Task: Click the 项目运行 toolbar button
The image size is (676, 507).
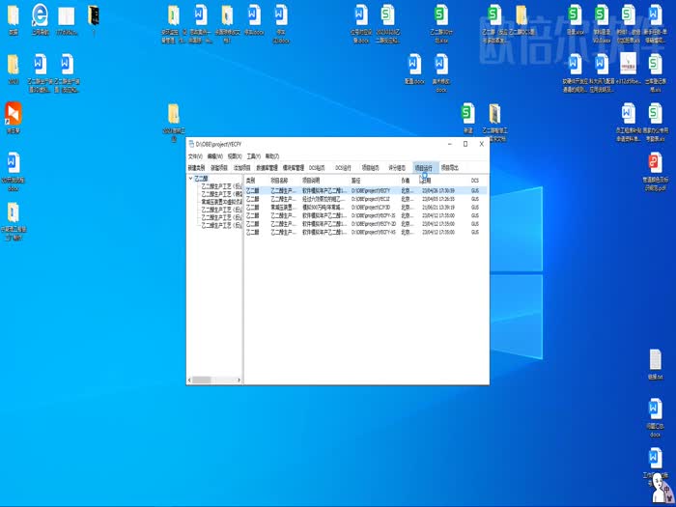Action: [423, 167]
